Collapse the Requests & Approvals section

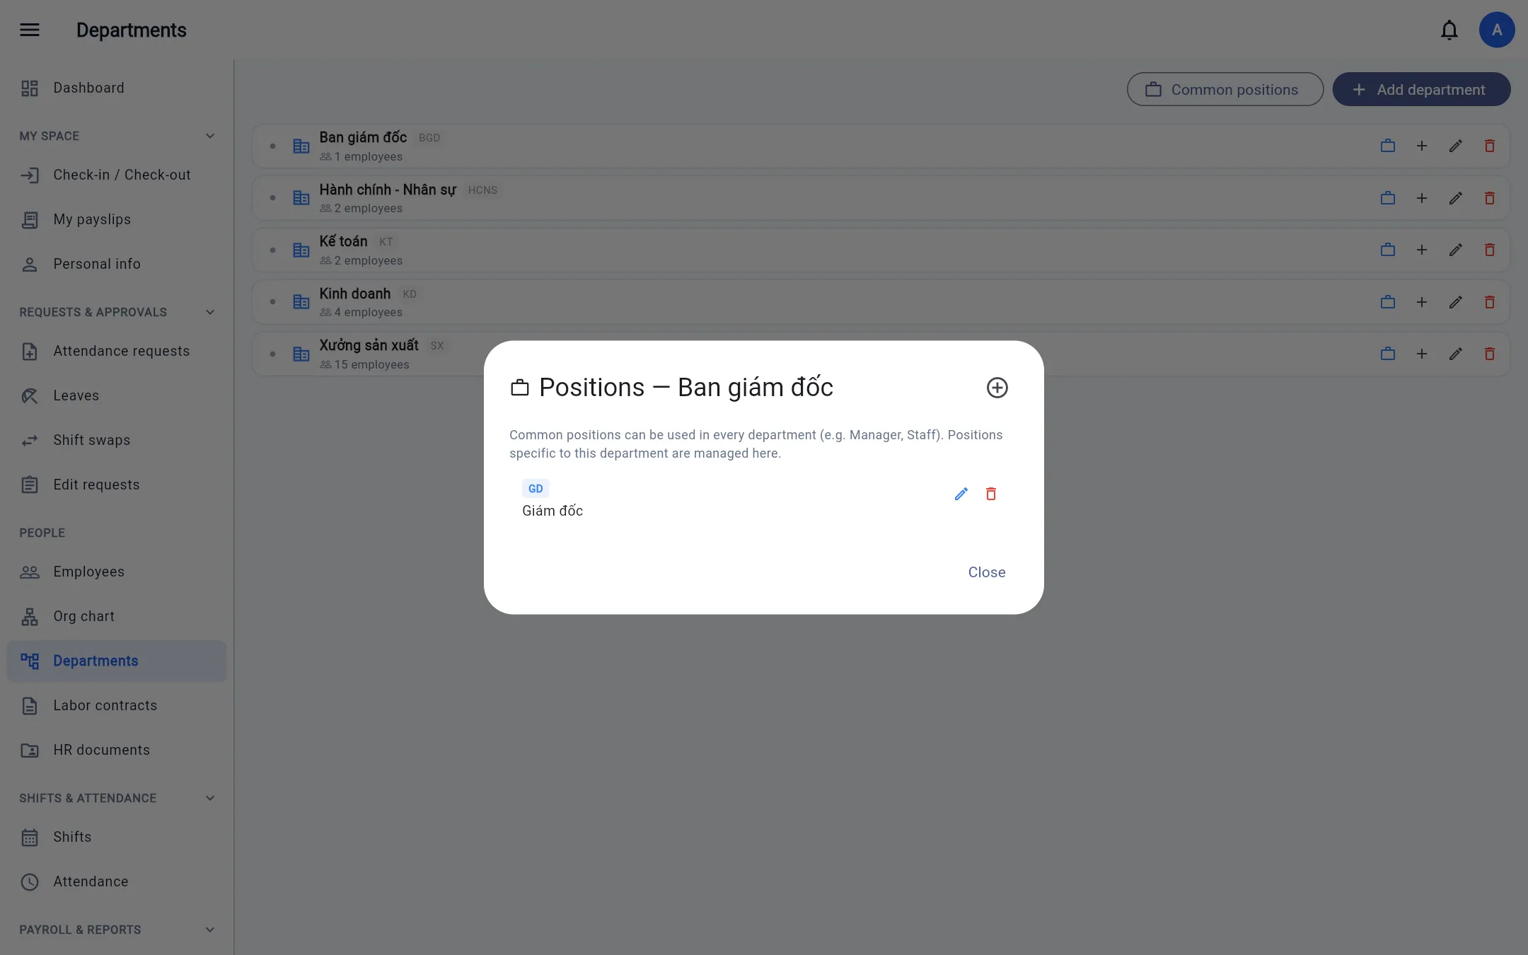pyautogui.click(x=209, y=312)
